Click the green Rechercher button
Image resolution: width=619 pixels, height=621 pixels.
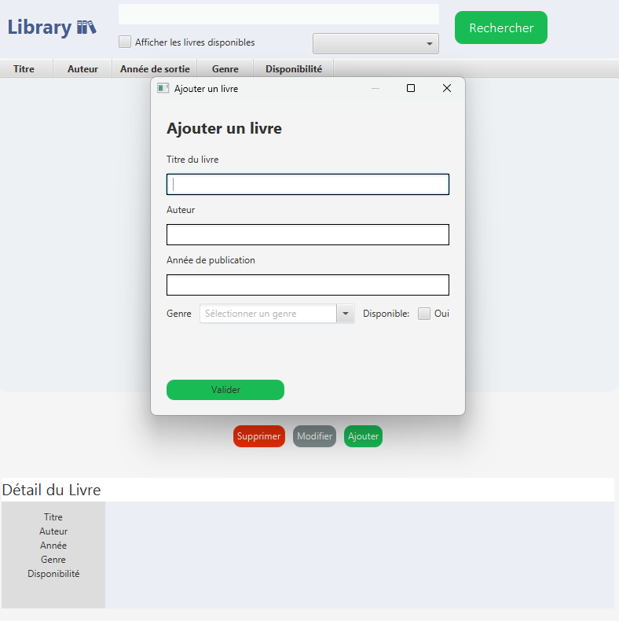pos(501,28)
